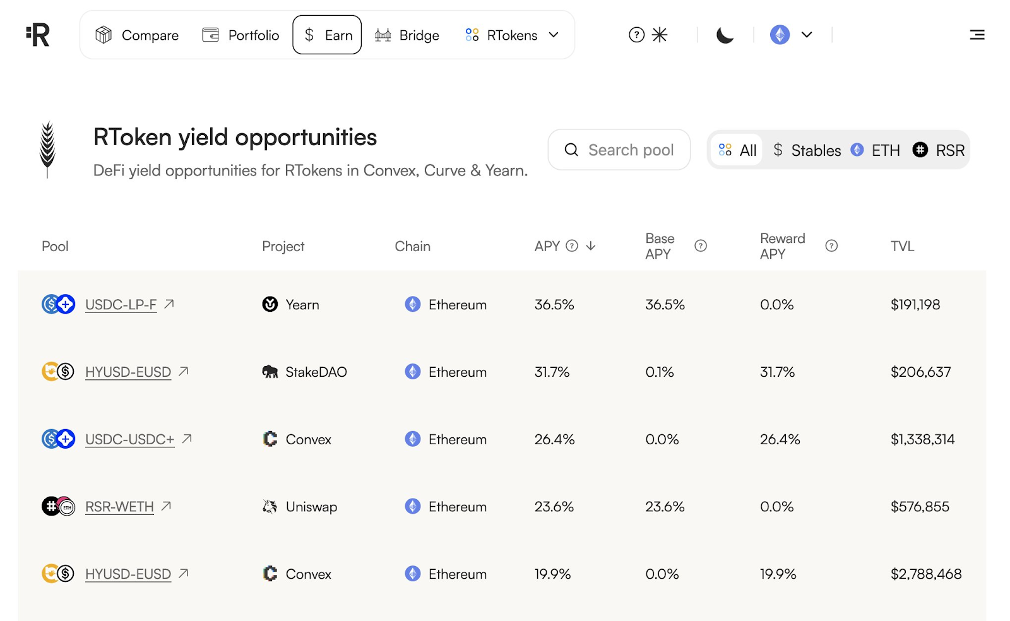Open the Portfolio tab

pyautogui.click(x=241, y=35)
